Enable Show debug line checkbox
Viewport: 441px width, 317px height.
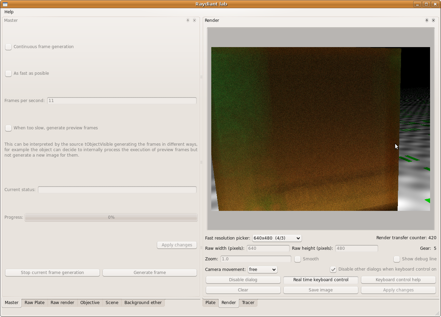[397, 259]
